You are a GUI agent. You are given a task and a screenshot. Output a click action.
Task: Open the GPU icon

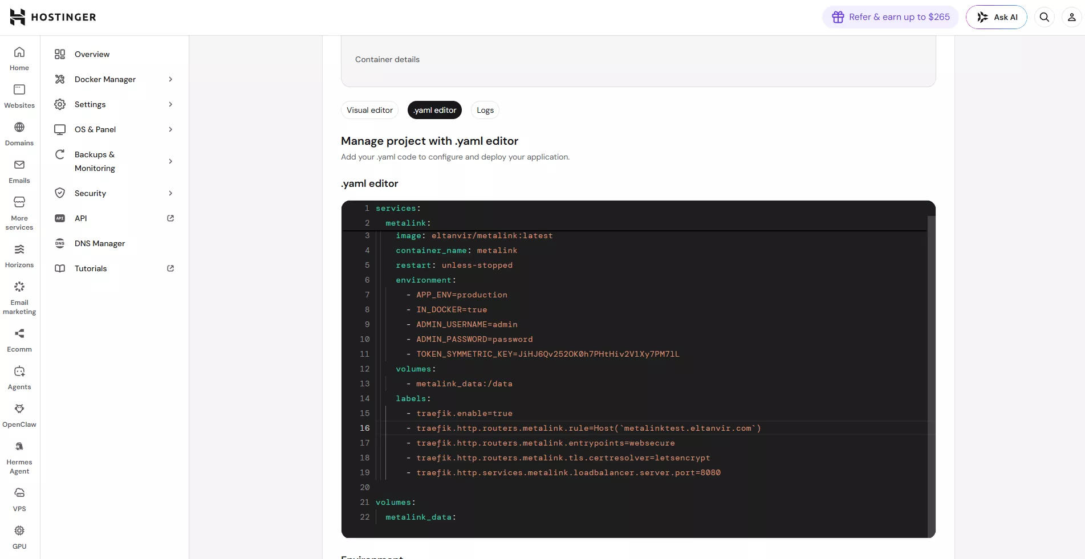19,531
